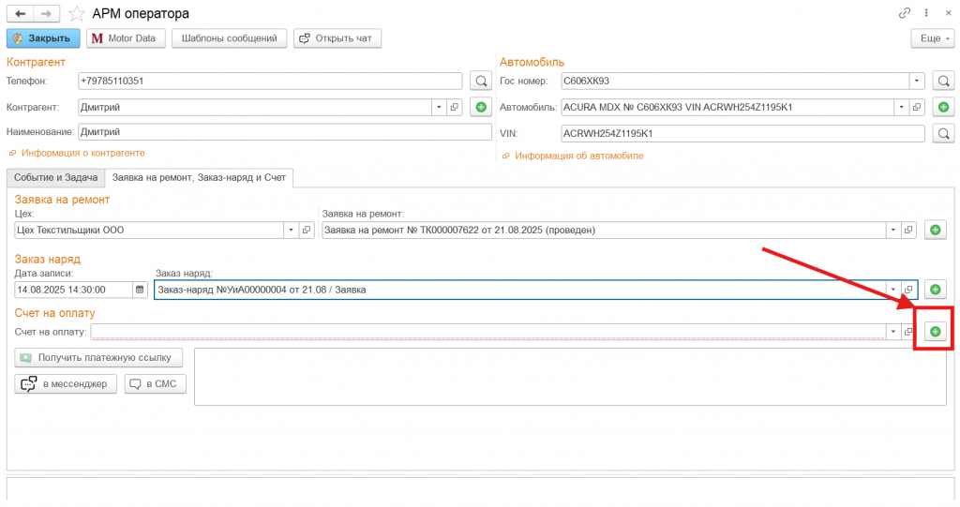Add new Контрагент with green plus
Screen dimensions: 960x507
[x=480, y=108]
